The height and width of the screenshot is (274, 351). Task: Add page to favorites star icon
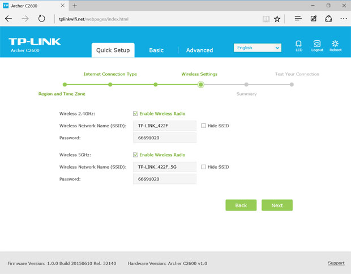277,19
